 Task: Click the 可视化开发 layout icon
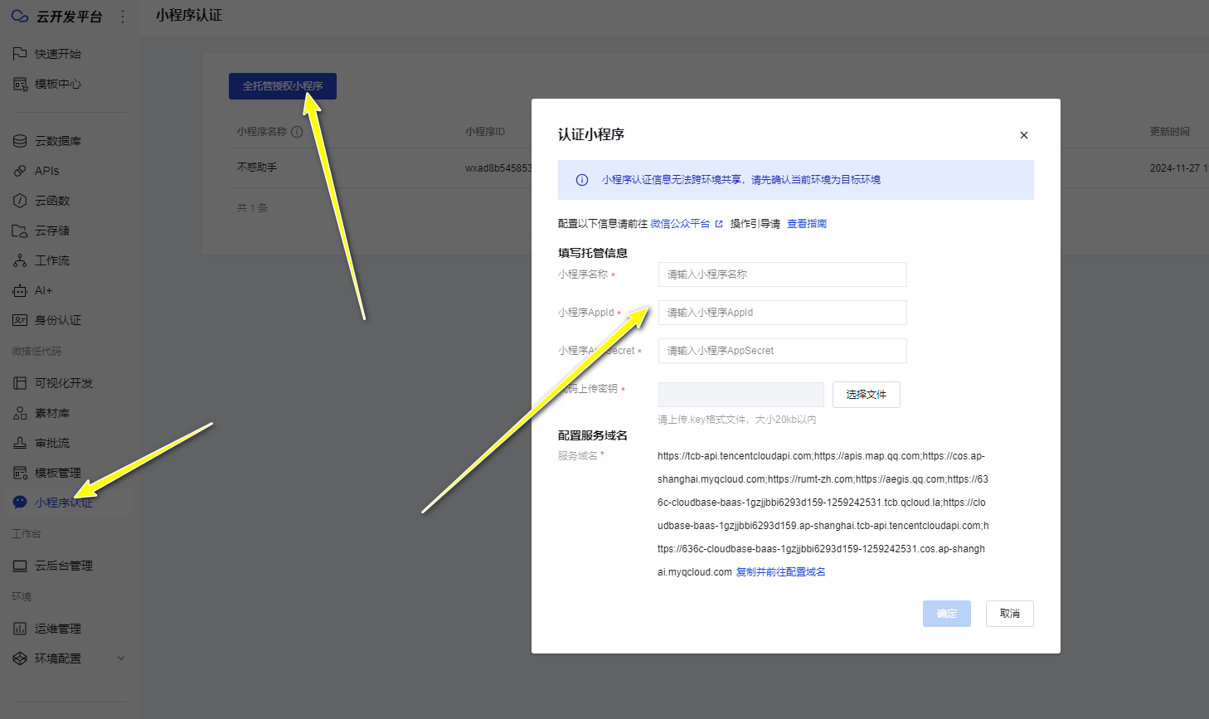pos(20,383)
